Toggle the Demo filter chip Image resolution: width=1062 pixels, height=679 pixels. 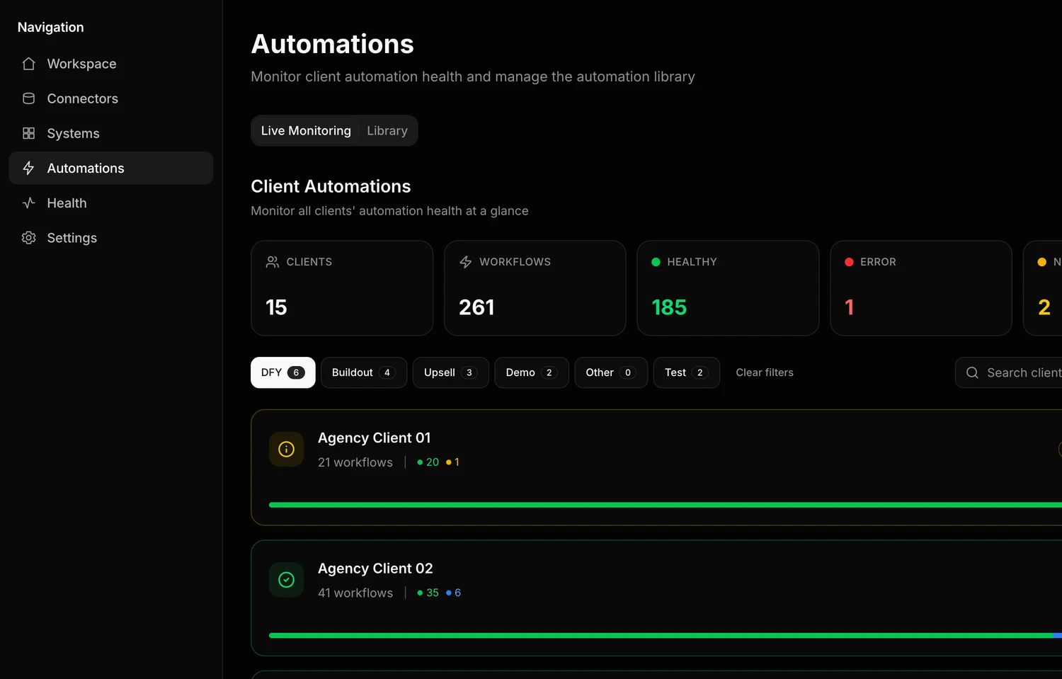(532, 372)
